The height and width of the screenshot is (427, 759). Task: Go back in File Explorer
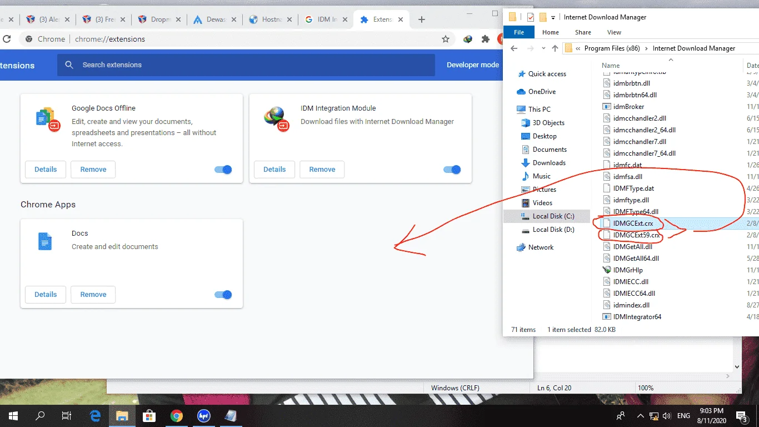coord(515,48)
